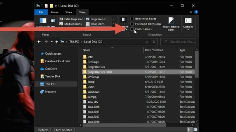Select Network in the sidebar
236x132 pixels.
click(48, 92)
